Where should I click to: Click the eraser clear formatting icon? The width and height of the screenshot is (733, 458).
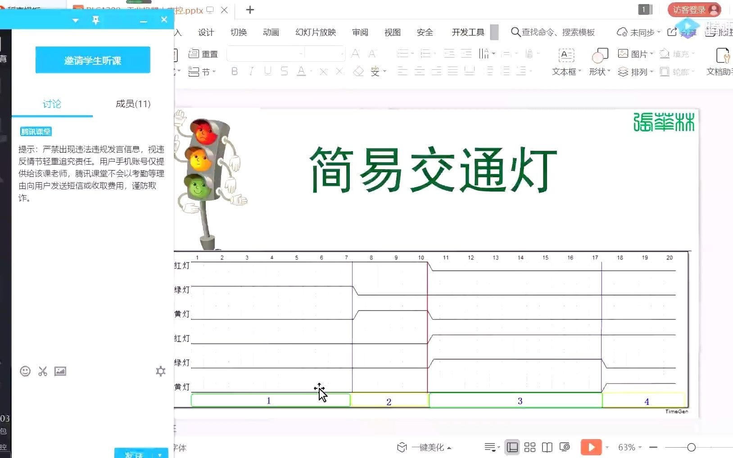click(358, 72)
